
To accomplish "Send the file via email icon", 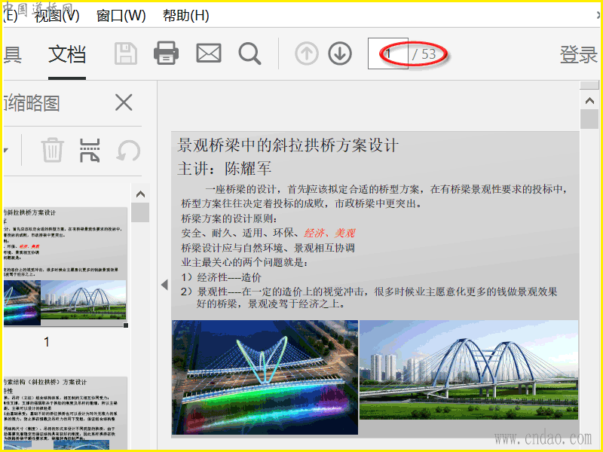I will [209, 53].
